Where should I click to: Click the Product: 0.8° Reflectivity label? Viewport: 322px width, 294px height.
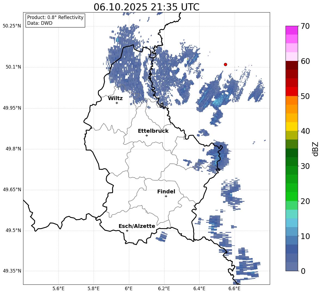point(55,17)
